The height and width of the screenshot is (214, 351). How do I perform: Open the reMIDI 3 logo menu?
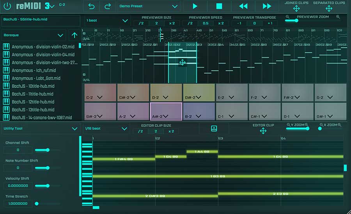tap(35, 6)
